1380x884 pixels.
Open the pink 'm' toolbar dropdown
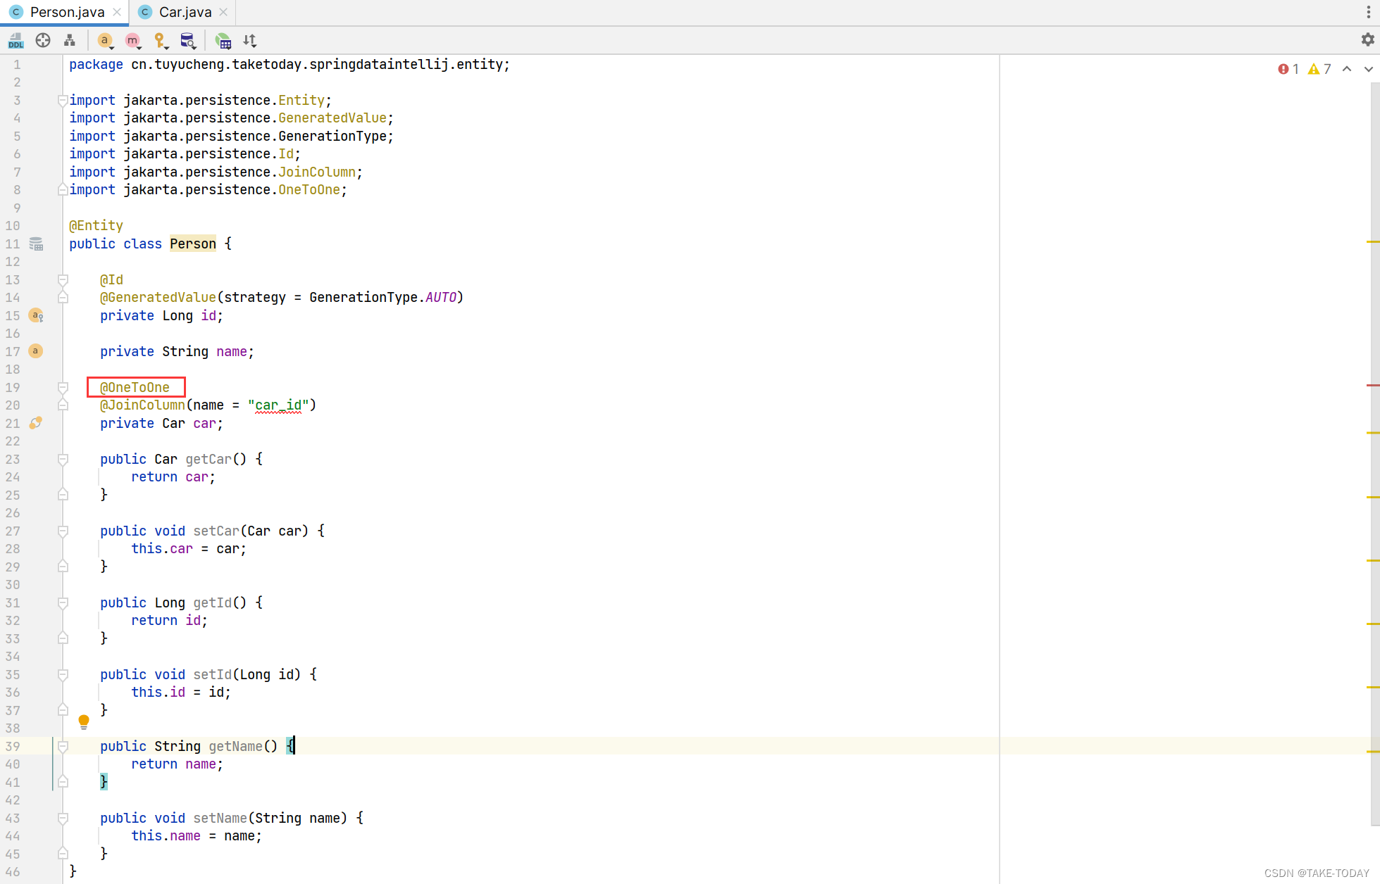132,41
